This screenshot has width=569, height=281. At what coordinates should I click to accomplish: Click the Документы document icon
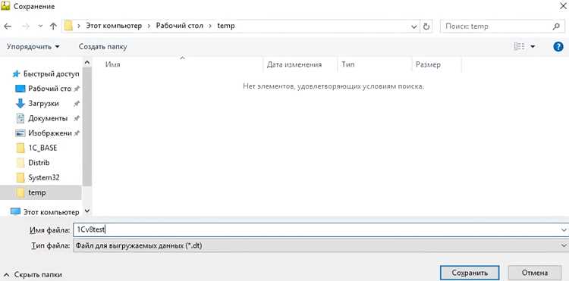click(x=20, y=118)
